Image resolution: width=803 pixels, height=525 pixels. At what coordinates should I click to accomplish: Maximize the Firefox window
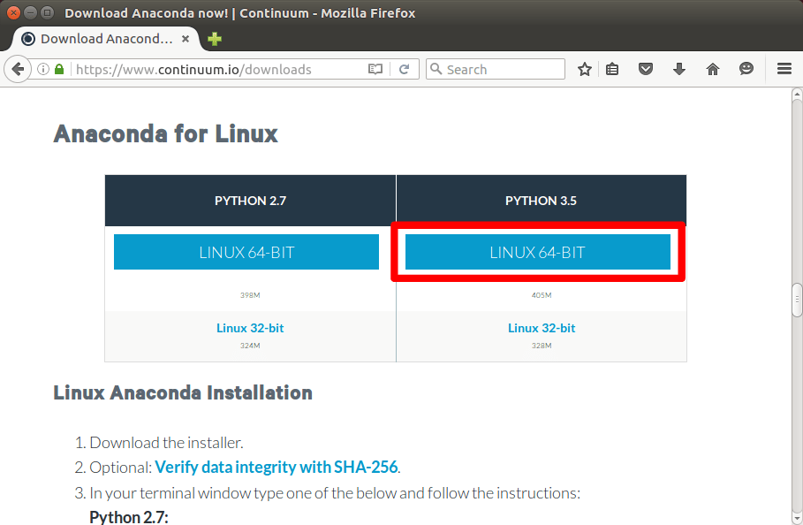pyautogui.click(x=47, y=12)
